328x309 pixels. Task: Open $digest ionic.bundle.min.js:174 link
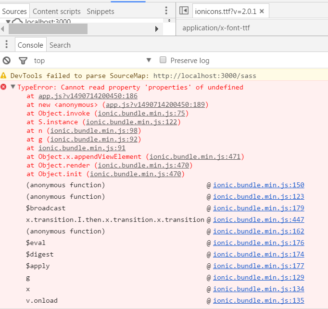[x=259, y=254]
